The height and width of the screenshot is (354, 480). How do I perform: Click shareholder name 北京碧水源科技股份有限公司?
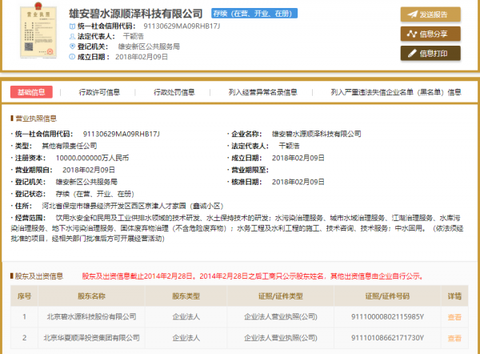[91, 316]
